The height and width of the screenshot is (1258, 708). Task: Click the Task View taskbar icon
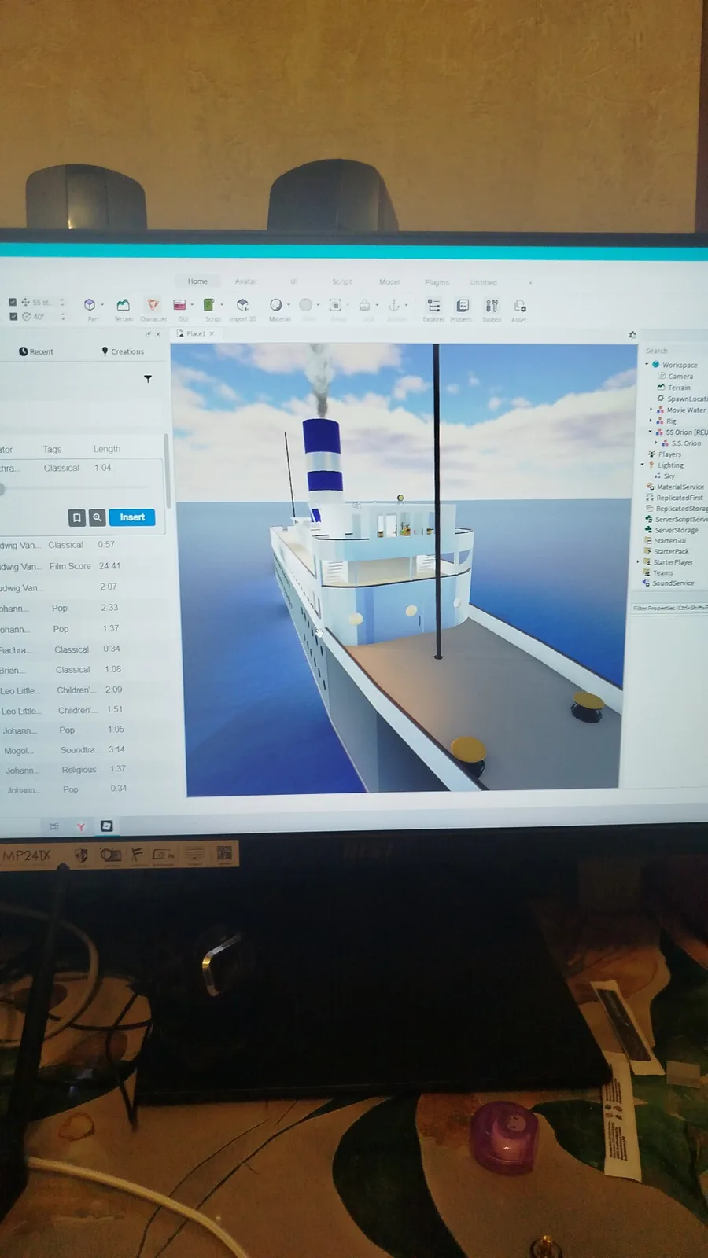[53, 826]
